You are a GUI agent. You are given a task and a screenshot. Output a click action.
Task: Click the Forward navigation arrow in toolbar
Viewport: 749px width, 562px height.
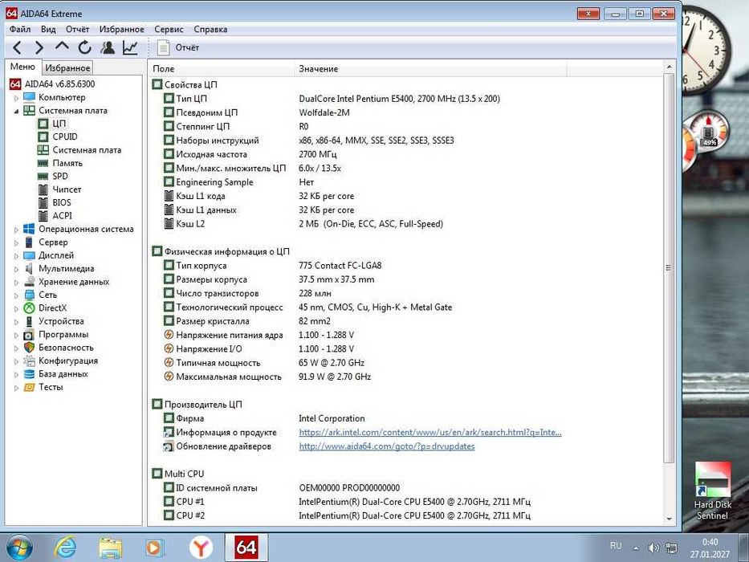(x=39, y=48)
